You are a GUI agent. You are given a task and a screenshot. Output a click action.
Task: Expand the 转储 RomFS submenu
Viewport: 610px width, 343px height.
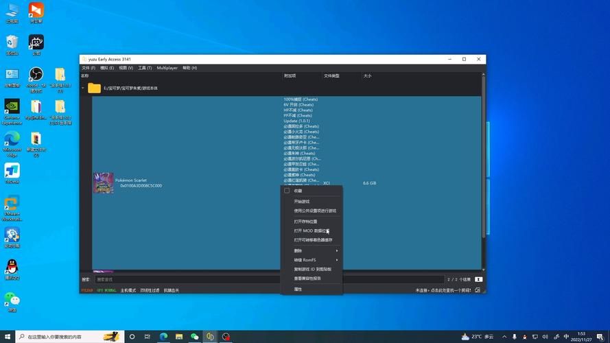point(312,260)
